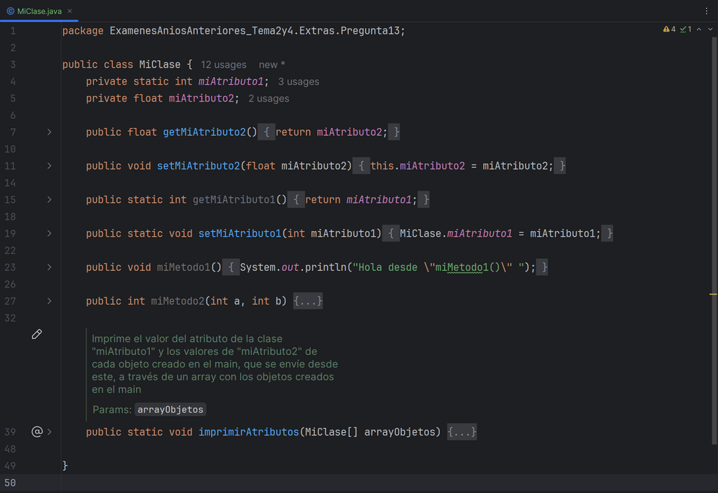Click the rendered doc comment text 'Imprime el valor'
This screenshot has width=718, height=493.
point(128,339)
